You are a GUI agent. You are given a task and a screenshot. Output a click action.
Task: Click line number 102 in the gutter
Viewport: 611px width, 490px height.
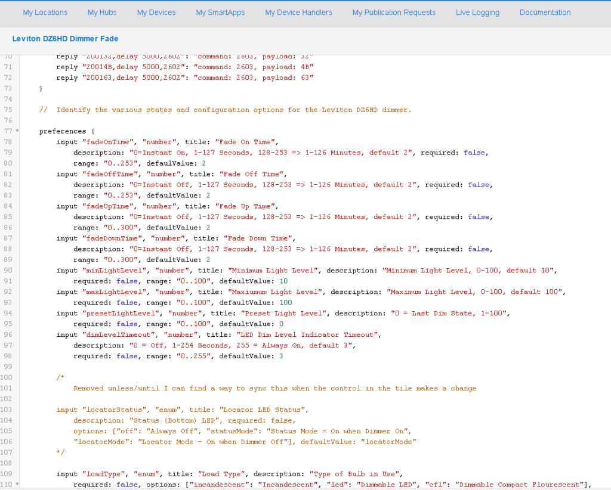pos(6,399)
